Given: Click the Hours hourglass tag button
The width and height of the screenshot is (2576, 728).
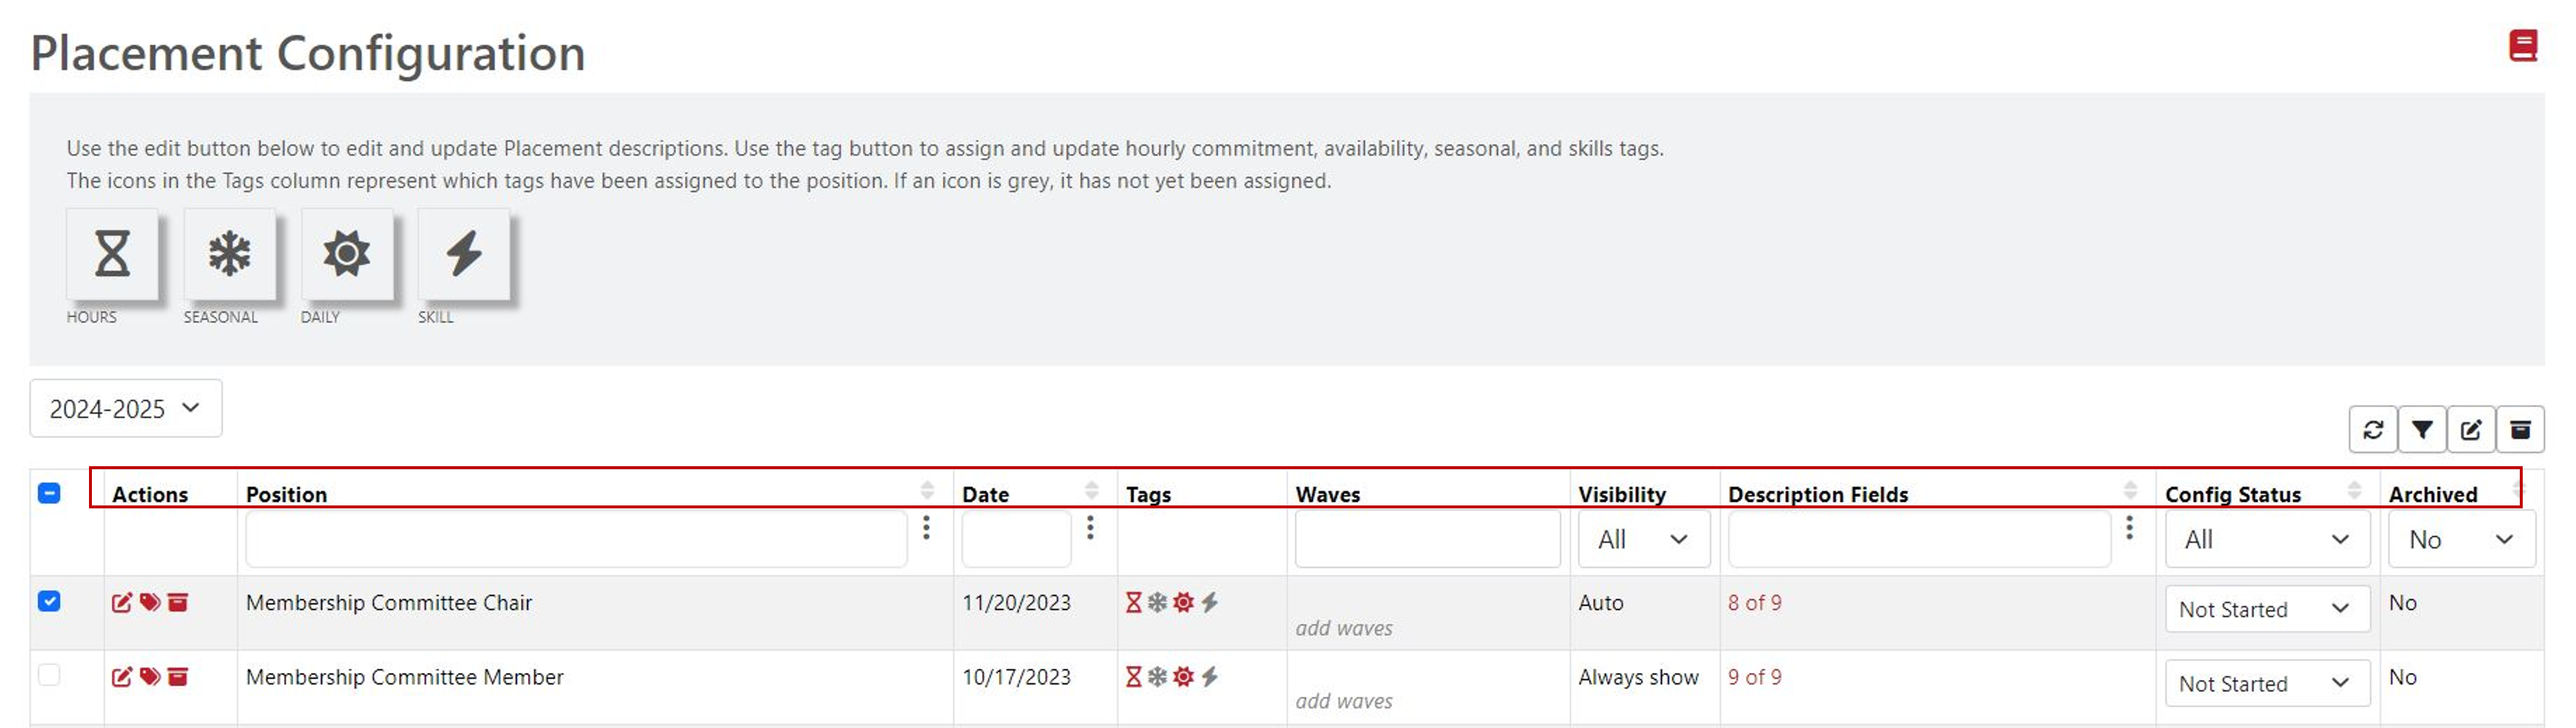Looking at the screenshot, I should point(112,253).
